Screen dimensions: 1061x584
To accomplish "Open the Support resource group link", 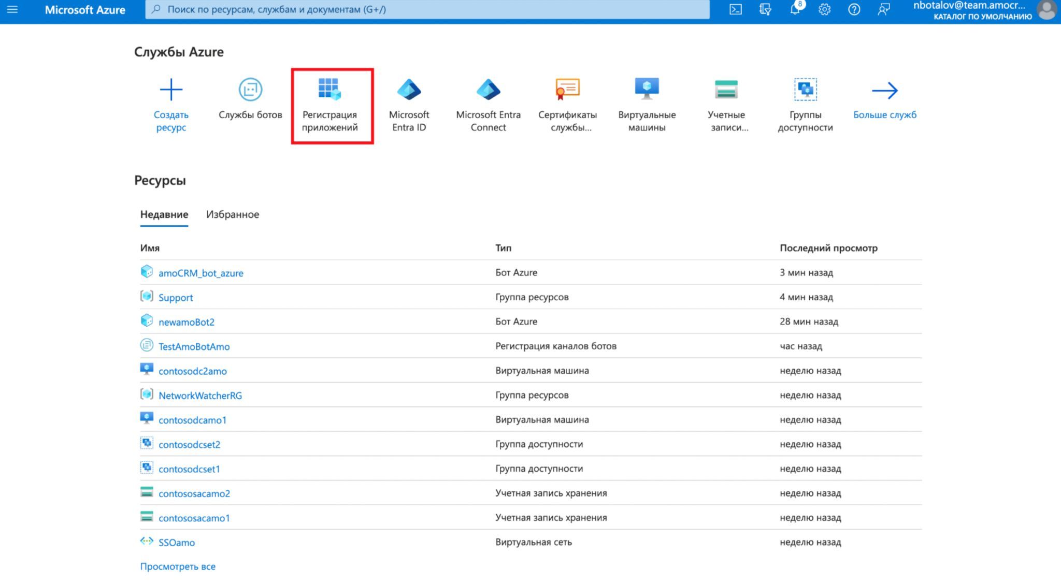I will [x=176, y=298].
